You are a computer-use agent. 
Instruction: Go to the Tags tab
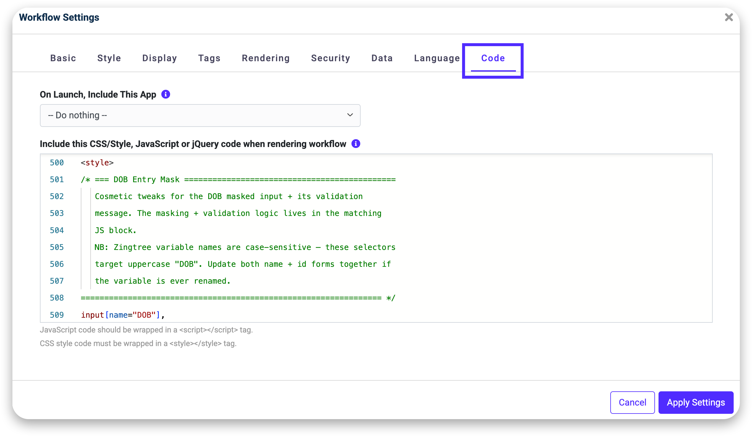[209, 58]
